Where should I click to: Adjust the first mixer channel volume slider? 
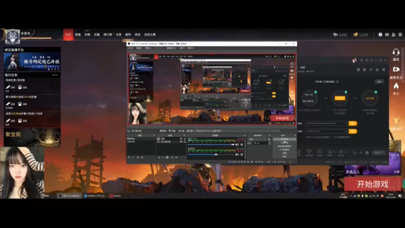point(211,144)
